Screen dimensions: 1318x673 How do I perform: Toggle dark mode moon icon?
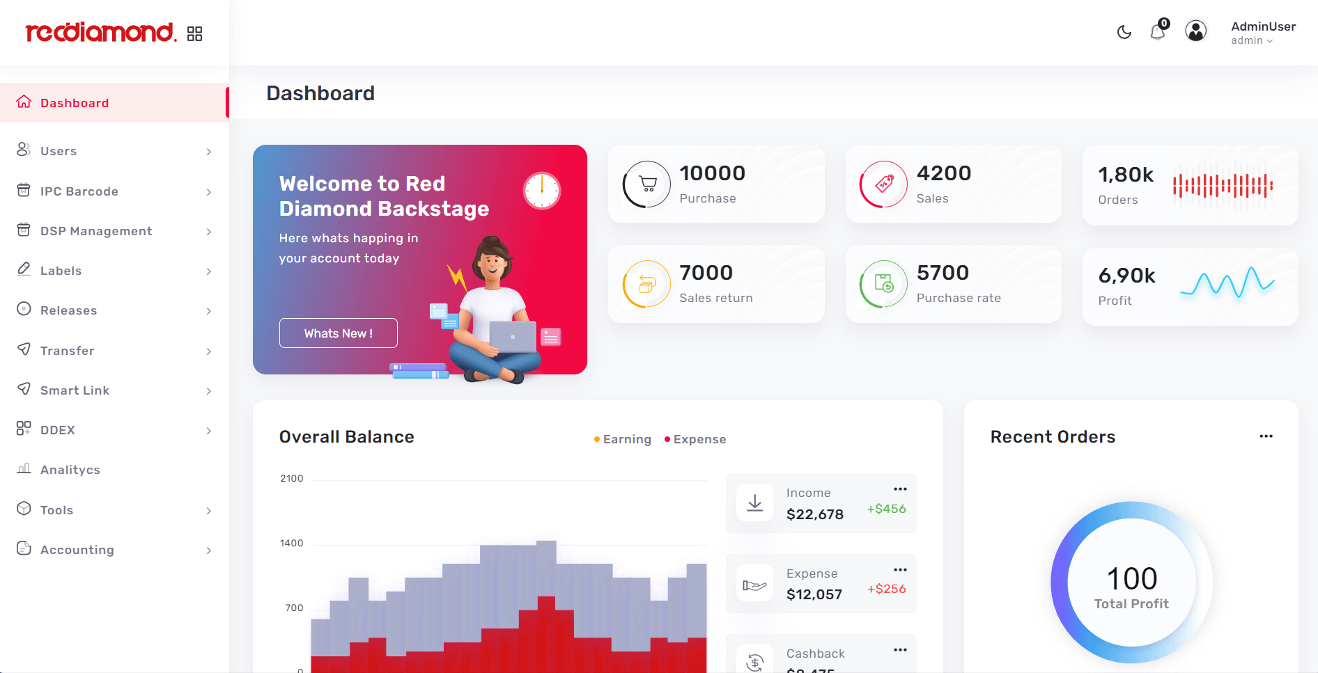[x=1124, y=32]
